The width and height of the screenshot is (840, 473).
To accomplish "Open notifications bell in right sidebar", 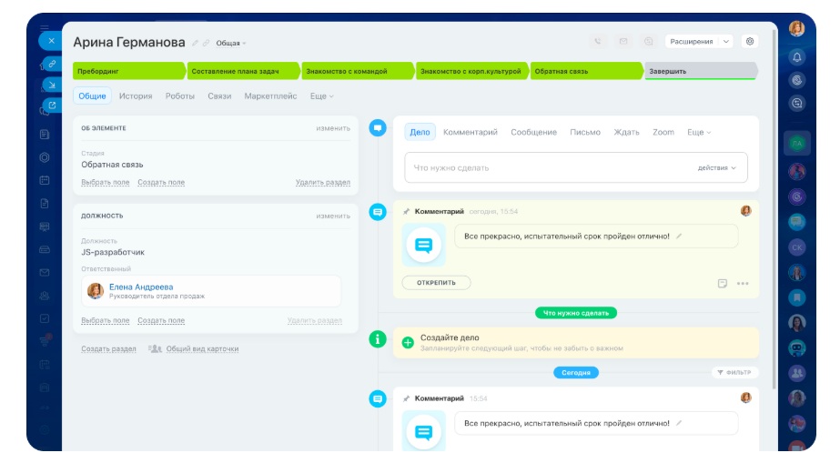I will click(797, 56).
